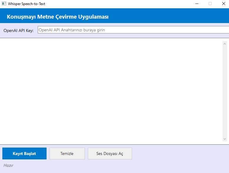This screenshot has height=173, width=229.
Task: Click the Whisper app icon in title bar
Action: 4,4
